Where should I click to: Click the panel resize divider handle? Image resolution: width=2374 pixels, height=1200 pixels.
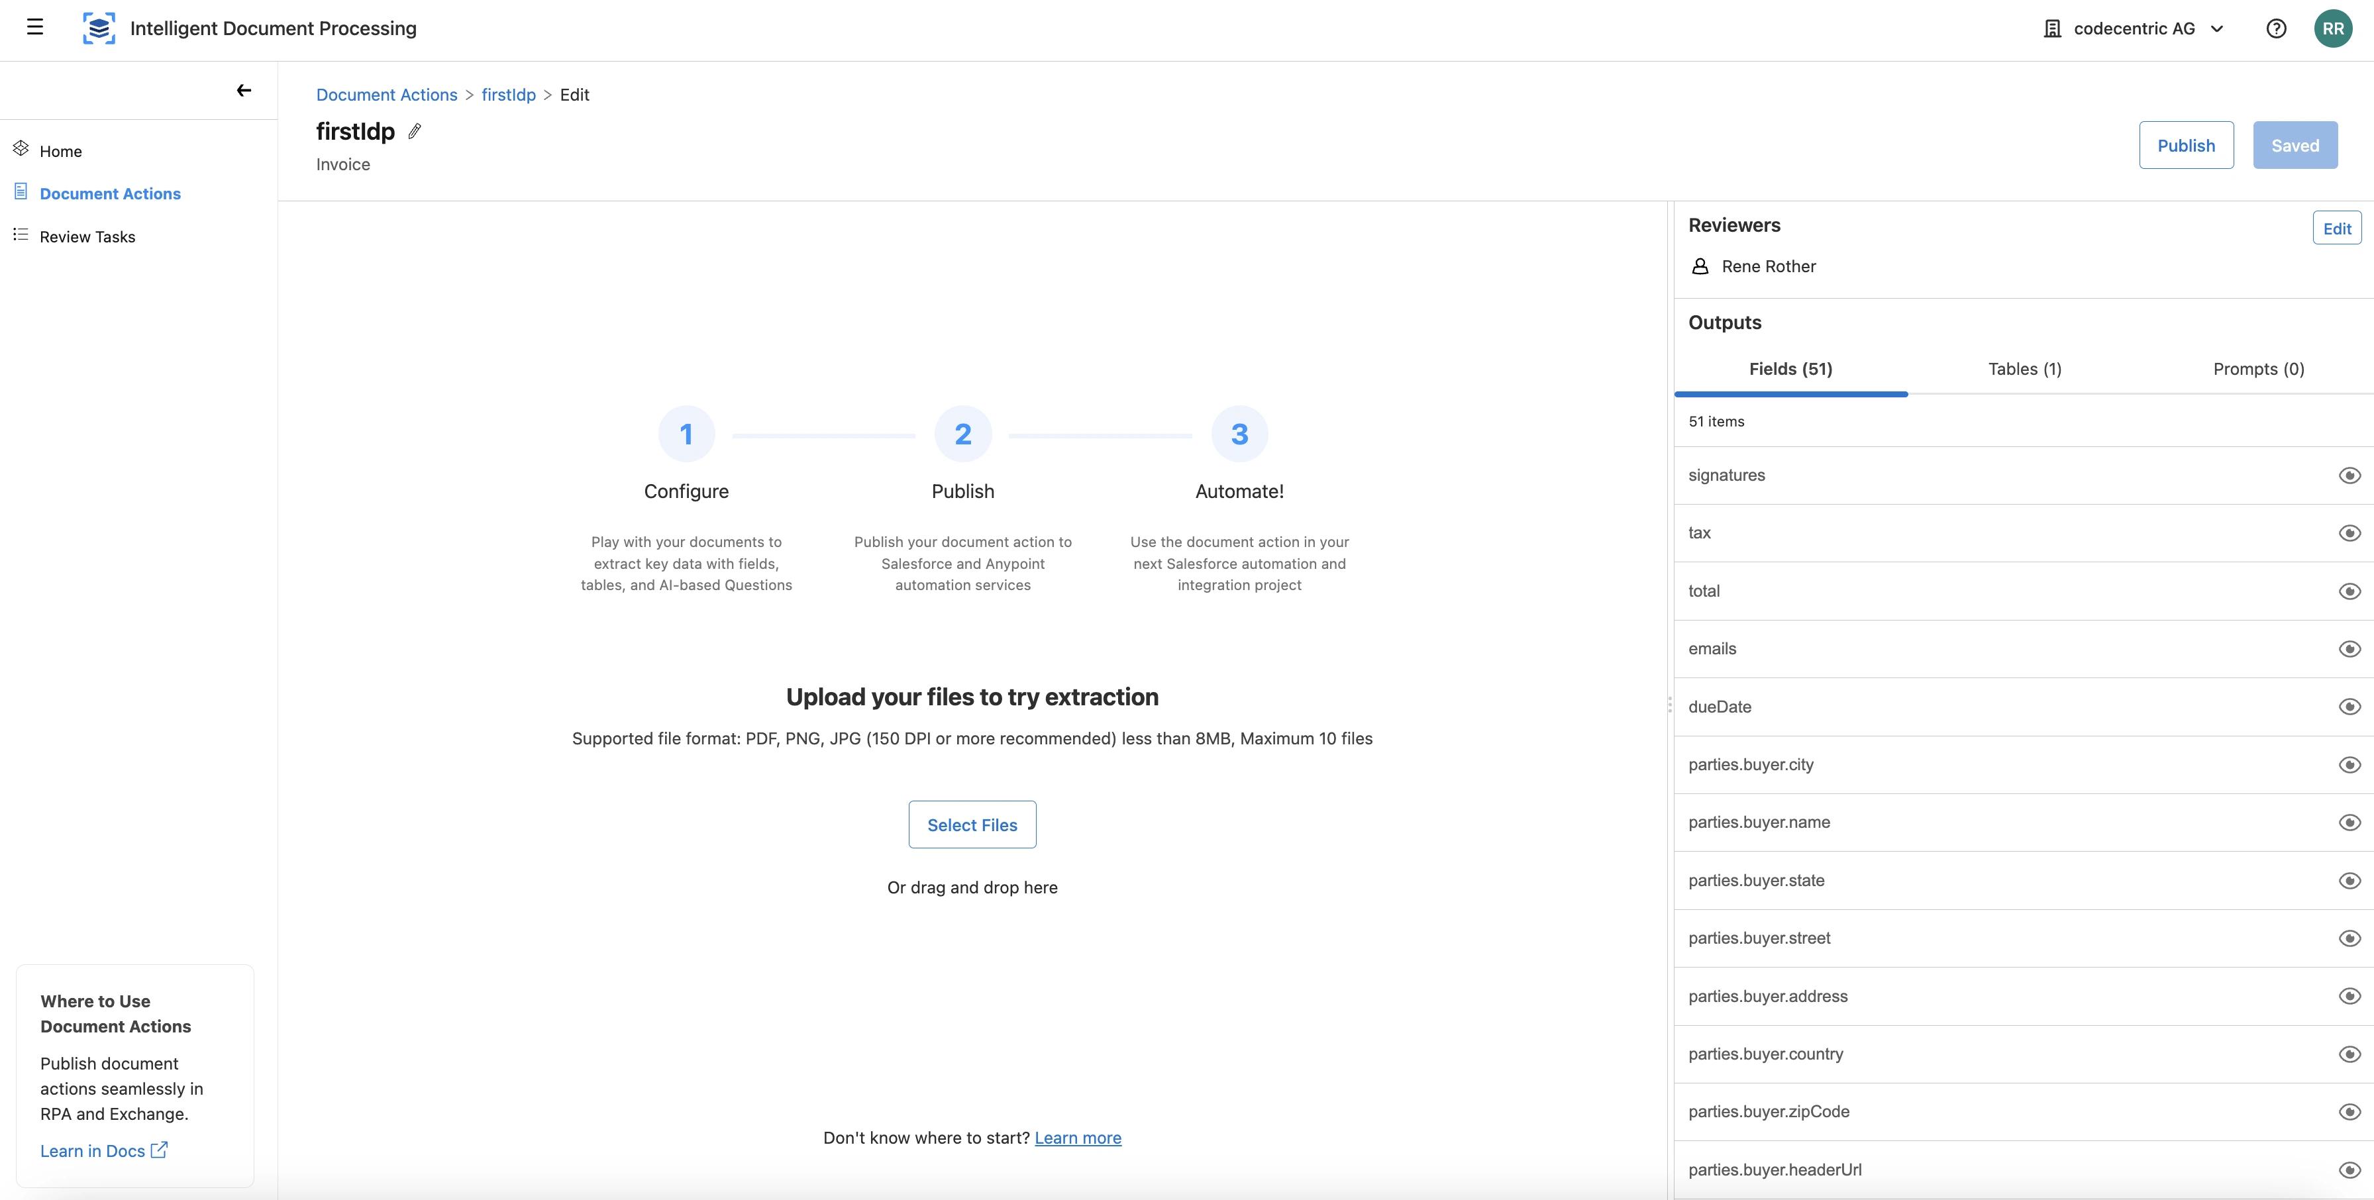tap(1669, 705)
